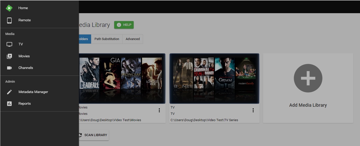The image size is (360, 146).
Task: Switch to the Advanced tab
Action: click(x=133, y=39)
